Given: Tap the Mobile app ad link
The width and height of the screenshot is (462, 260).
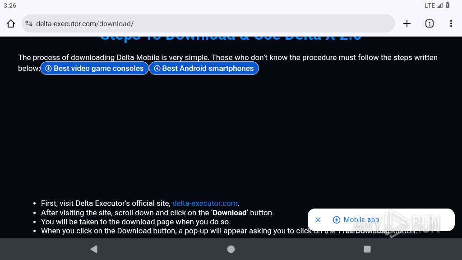Looking at the screenshot, I should [x=356, y=220].
